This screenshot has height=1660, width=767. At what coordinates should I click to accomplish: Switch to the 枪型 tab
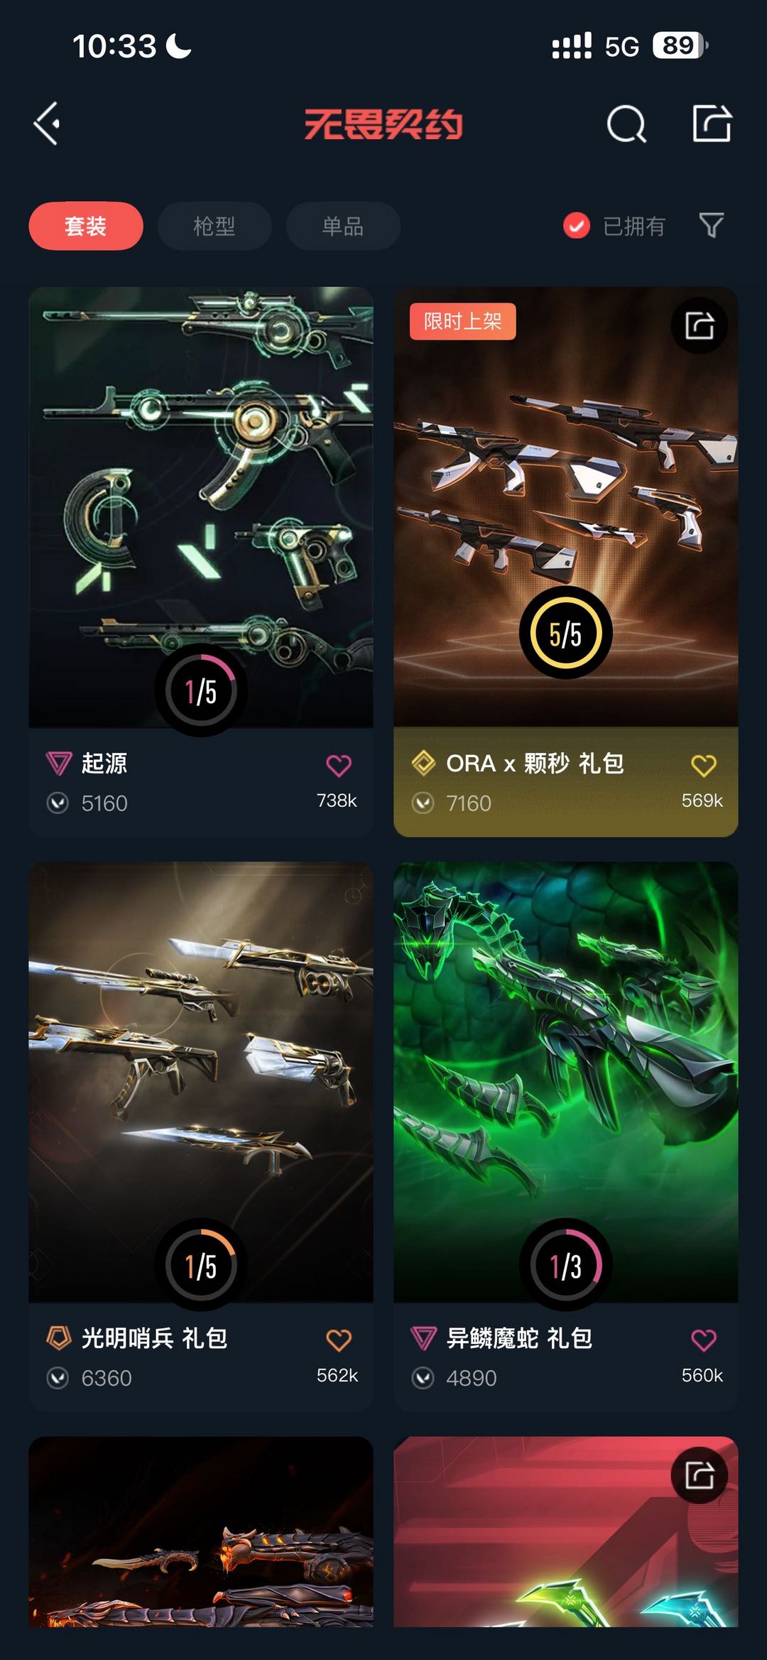tap(214, 226)
